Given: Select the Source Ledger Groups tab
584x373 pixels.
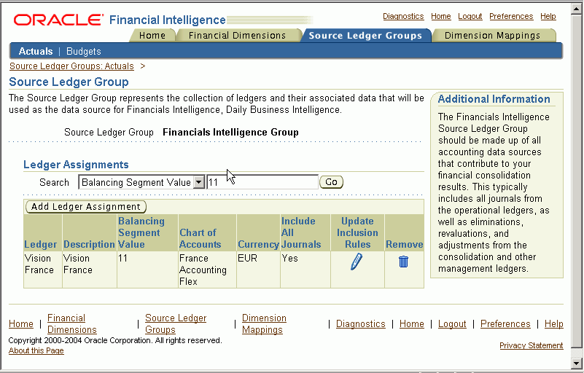Looking at the screenshot, I should 365,36.
